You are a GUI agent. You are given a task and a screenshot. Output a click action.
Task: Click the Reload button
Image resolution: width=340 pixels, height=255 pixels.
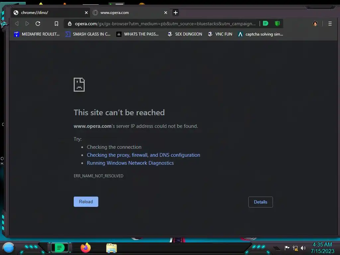pyautogui.click(x=86, y=202)
